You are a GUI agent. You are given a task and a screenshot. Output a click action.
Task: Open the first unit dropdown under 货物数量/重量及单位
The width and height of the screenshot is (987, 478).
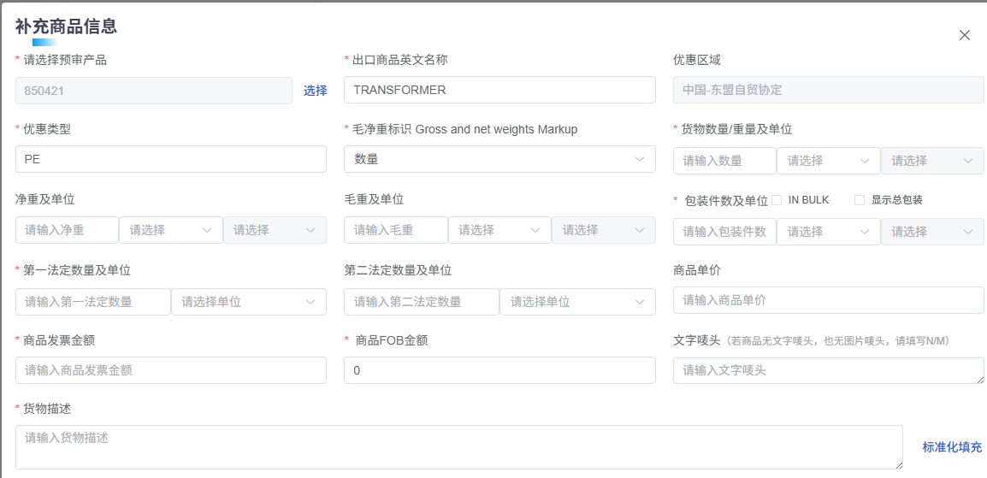click(829, 161)
